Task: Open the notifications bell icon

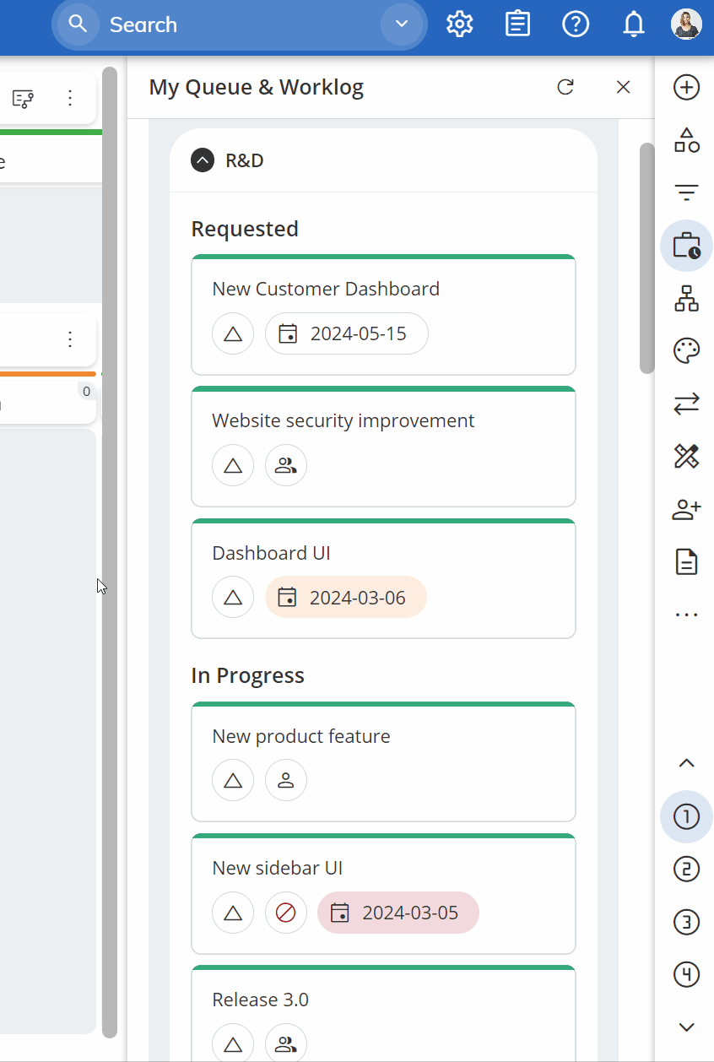Action: [633, 24]
